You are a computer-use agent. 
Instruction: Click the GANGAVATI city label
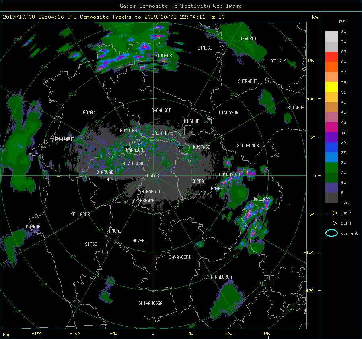coord(230,175)
